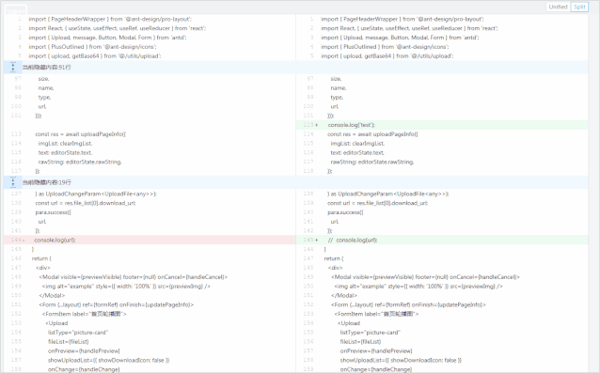Click line 139 'para.success({'
The image size is (600, 373).
coord(53,212)
